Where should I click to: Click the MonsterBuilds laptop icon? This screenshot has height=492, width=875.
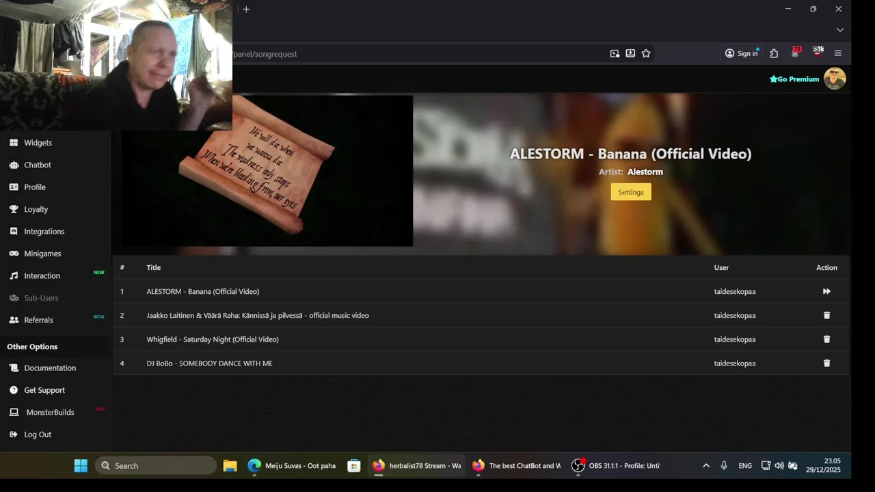(x=14, y=412)
